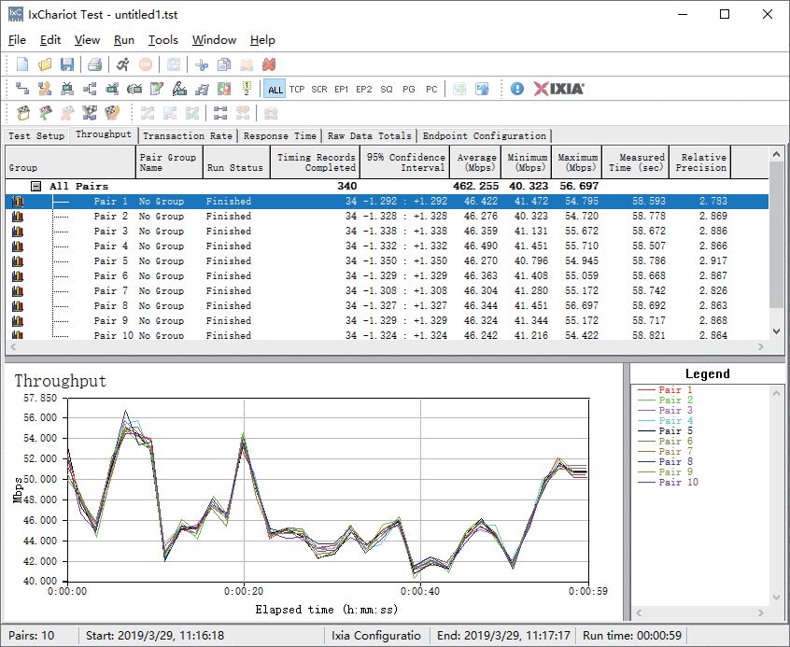Viewport: 790px width, 647px height.
Task: Click the Print toolbar icon
Action: point(94,64)
